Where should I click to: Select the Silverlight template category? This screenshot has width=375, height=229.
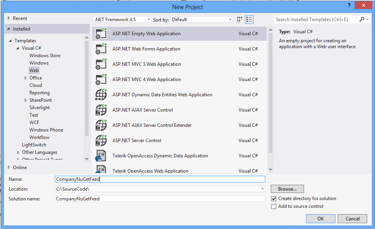[40, 108]
